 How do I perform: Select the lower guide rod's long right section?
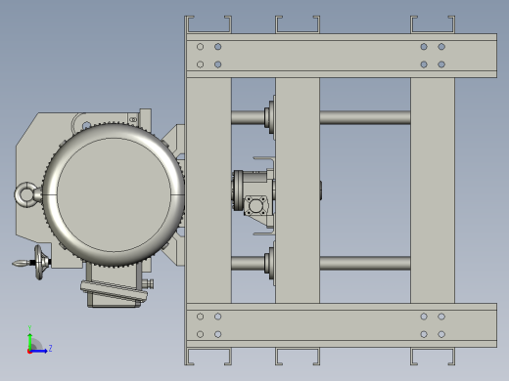tap(365, 263)
